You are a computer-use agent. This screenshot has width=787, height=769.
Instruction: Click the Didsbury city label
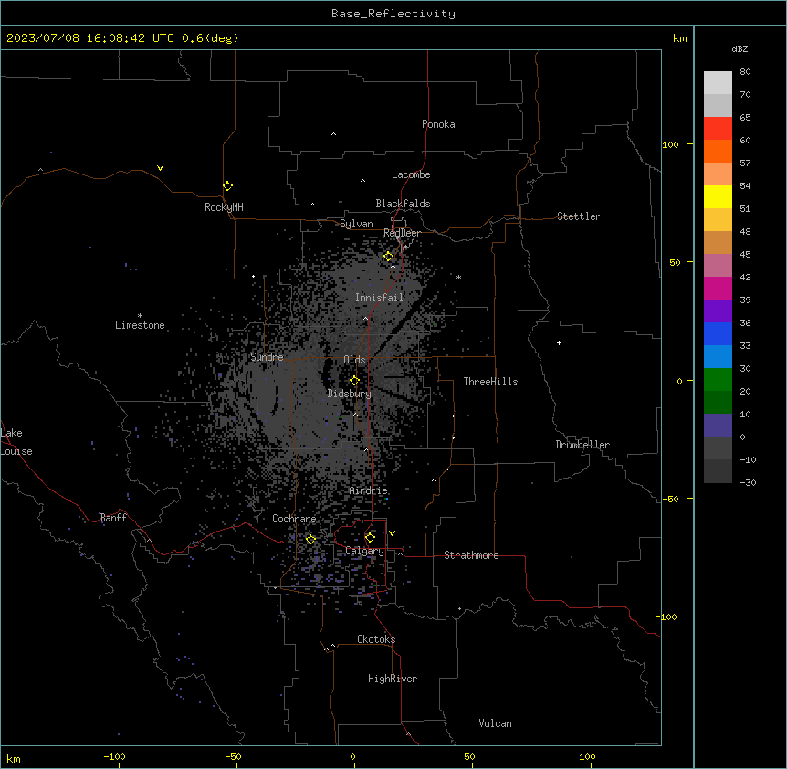click(x=350, y=394)
